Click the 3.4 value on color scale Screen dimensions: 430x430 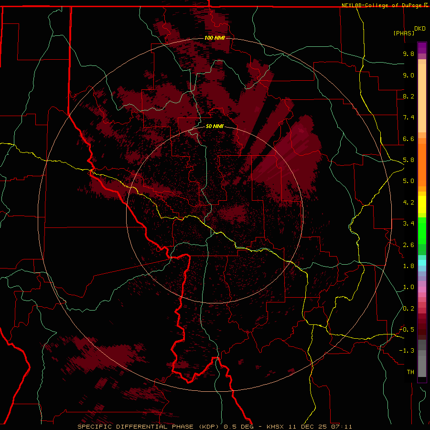tap(408, 224)
